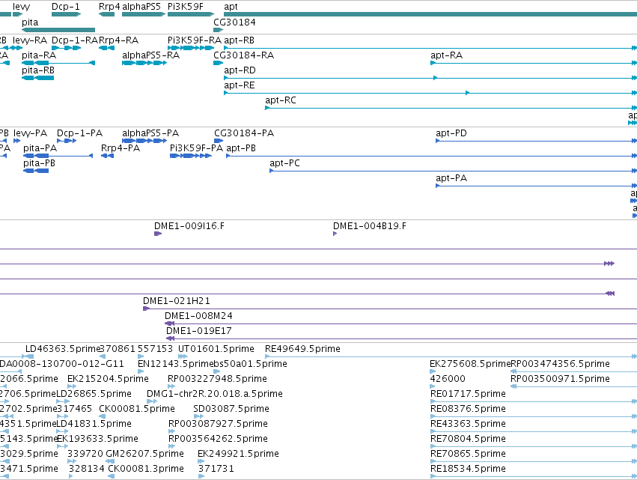Select the pita-RB transcript
Screen dimensions: 637x480
point(37,78)
